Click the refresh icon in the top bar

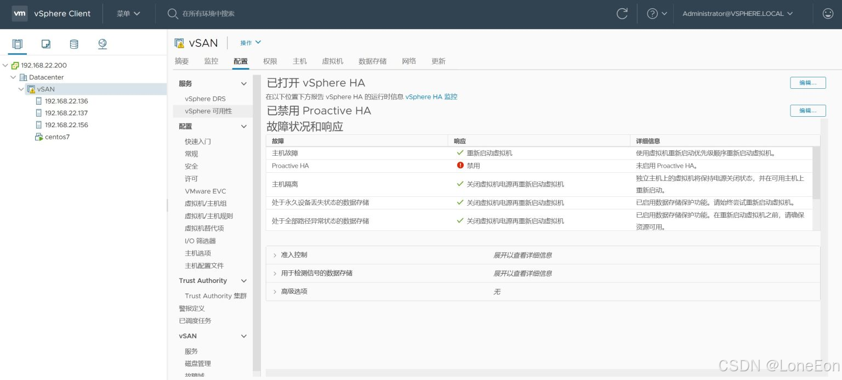(x=622, y=14)
